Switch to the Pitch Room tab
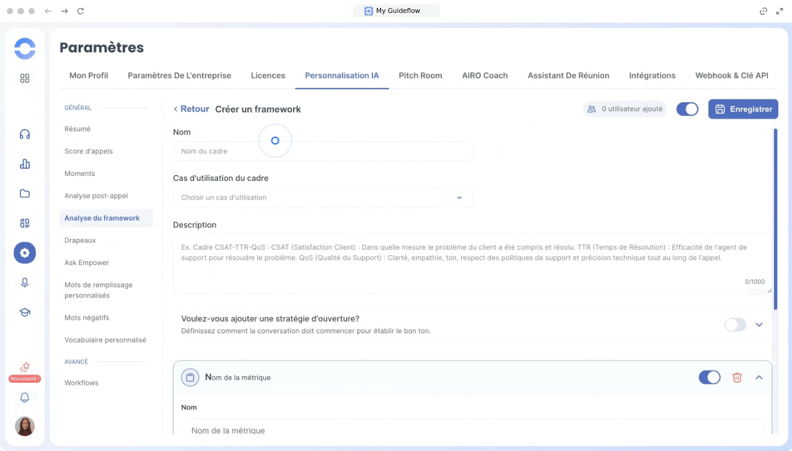Screen dimensions: 792x451 (x=420, y=76)
